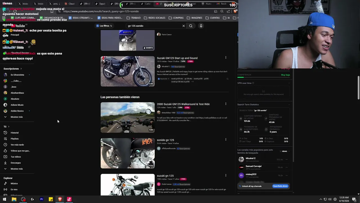This screenshot has height=203, width=360.
Task: Copy keywords icon beside the keyword tags
Action: pyautogui.click(x=228, y=79)
